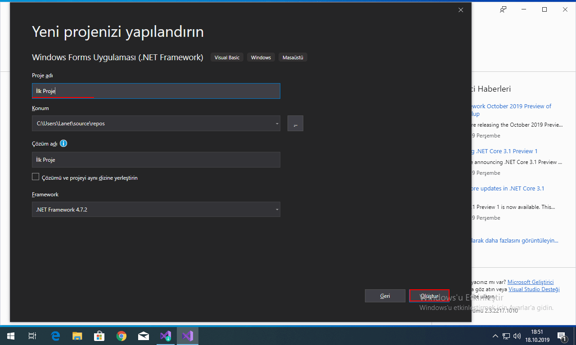
Task: Open the network icon in the system tray
Action: pos(506,336)
